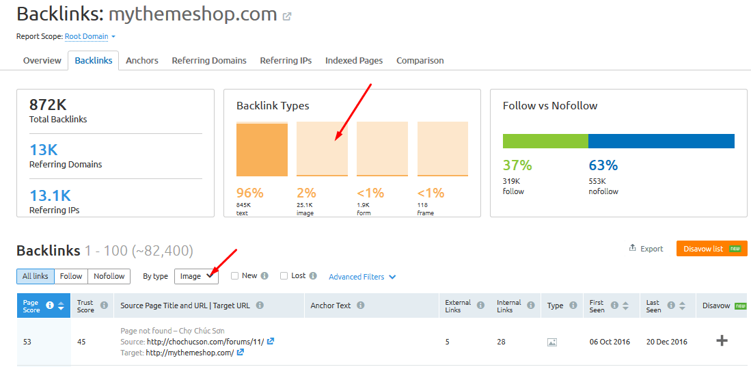The image size is (751, 367).
Task: Click image backlink type bar 2%
Action: (322, 149)
